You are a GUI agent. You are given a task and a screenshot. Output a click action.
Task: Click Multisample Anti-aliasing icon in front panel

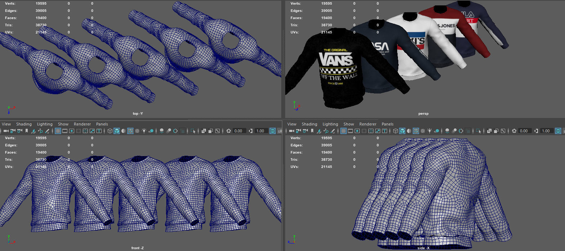175,131
